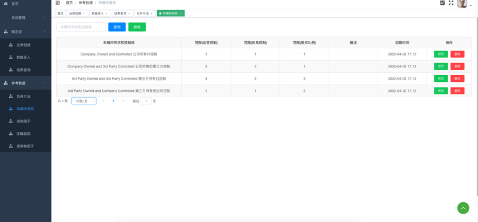
Task: Switch to the 数据录入 tab
Action: coord(100,13)
